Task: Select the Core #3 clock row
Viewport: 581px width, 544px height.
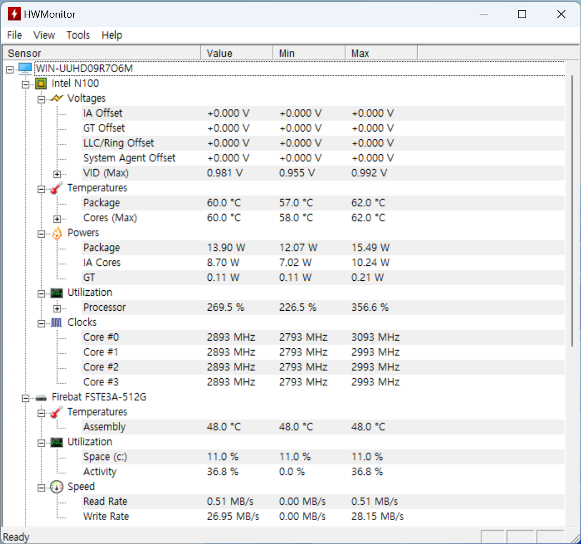Action: pos(323,382)
